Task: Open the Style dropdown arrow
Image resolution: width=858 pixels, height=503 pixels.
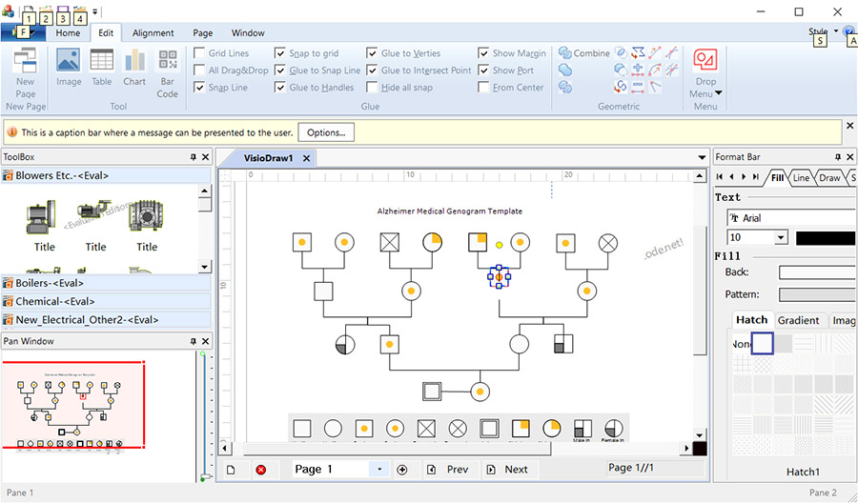Action: (x=836, y=31)
